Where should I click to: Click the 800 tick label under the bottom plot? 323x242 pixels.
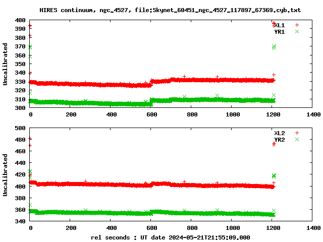point(192,228)
